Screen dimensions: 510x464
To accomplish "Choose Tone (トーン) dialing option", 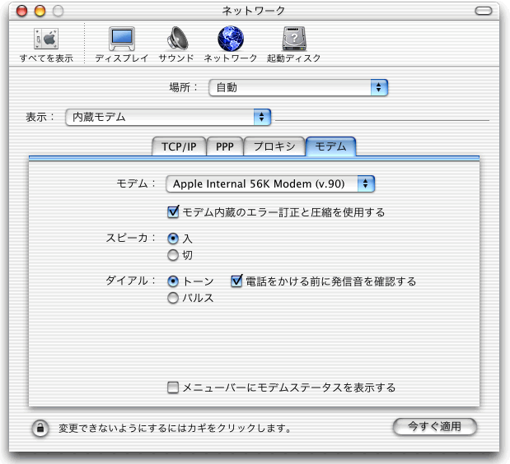I will 173,281.
